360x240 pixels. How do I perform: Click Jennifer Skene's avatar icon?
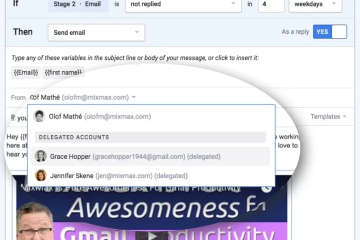coord(40,175)
